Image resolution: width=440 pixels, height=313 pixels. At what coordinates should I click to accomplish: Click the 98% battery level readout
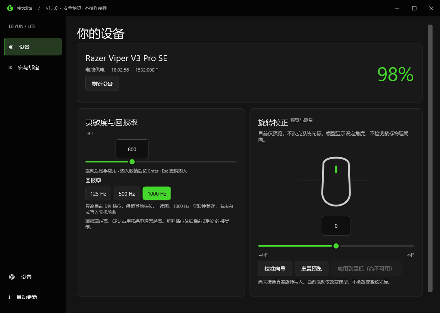[x=395, y=74]
